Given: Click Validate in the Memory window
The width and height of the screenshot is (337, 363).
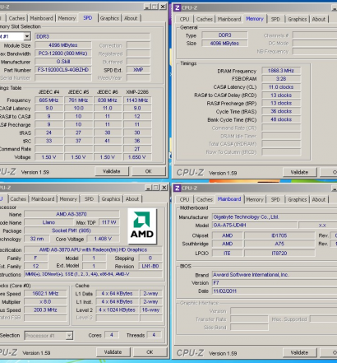Looking at the screenshot, I should (x=299, y=172).
